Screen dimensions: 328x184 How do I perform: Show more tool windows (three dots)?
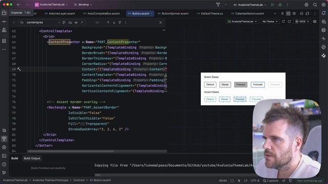pyautogui.click(x=4, y=50)
